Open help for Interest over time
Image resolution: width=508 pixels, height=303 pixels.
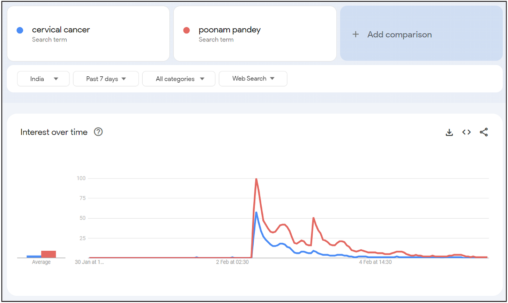pyautogui.click(x=98, y=132)
